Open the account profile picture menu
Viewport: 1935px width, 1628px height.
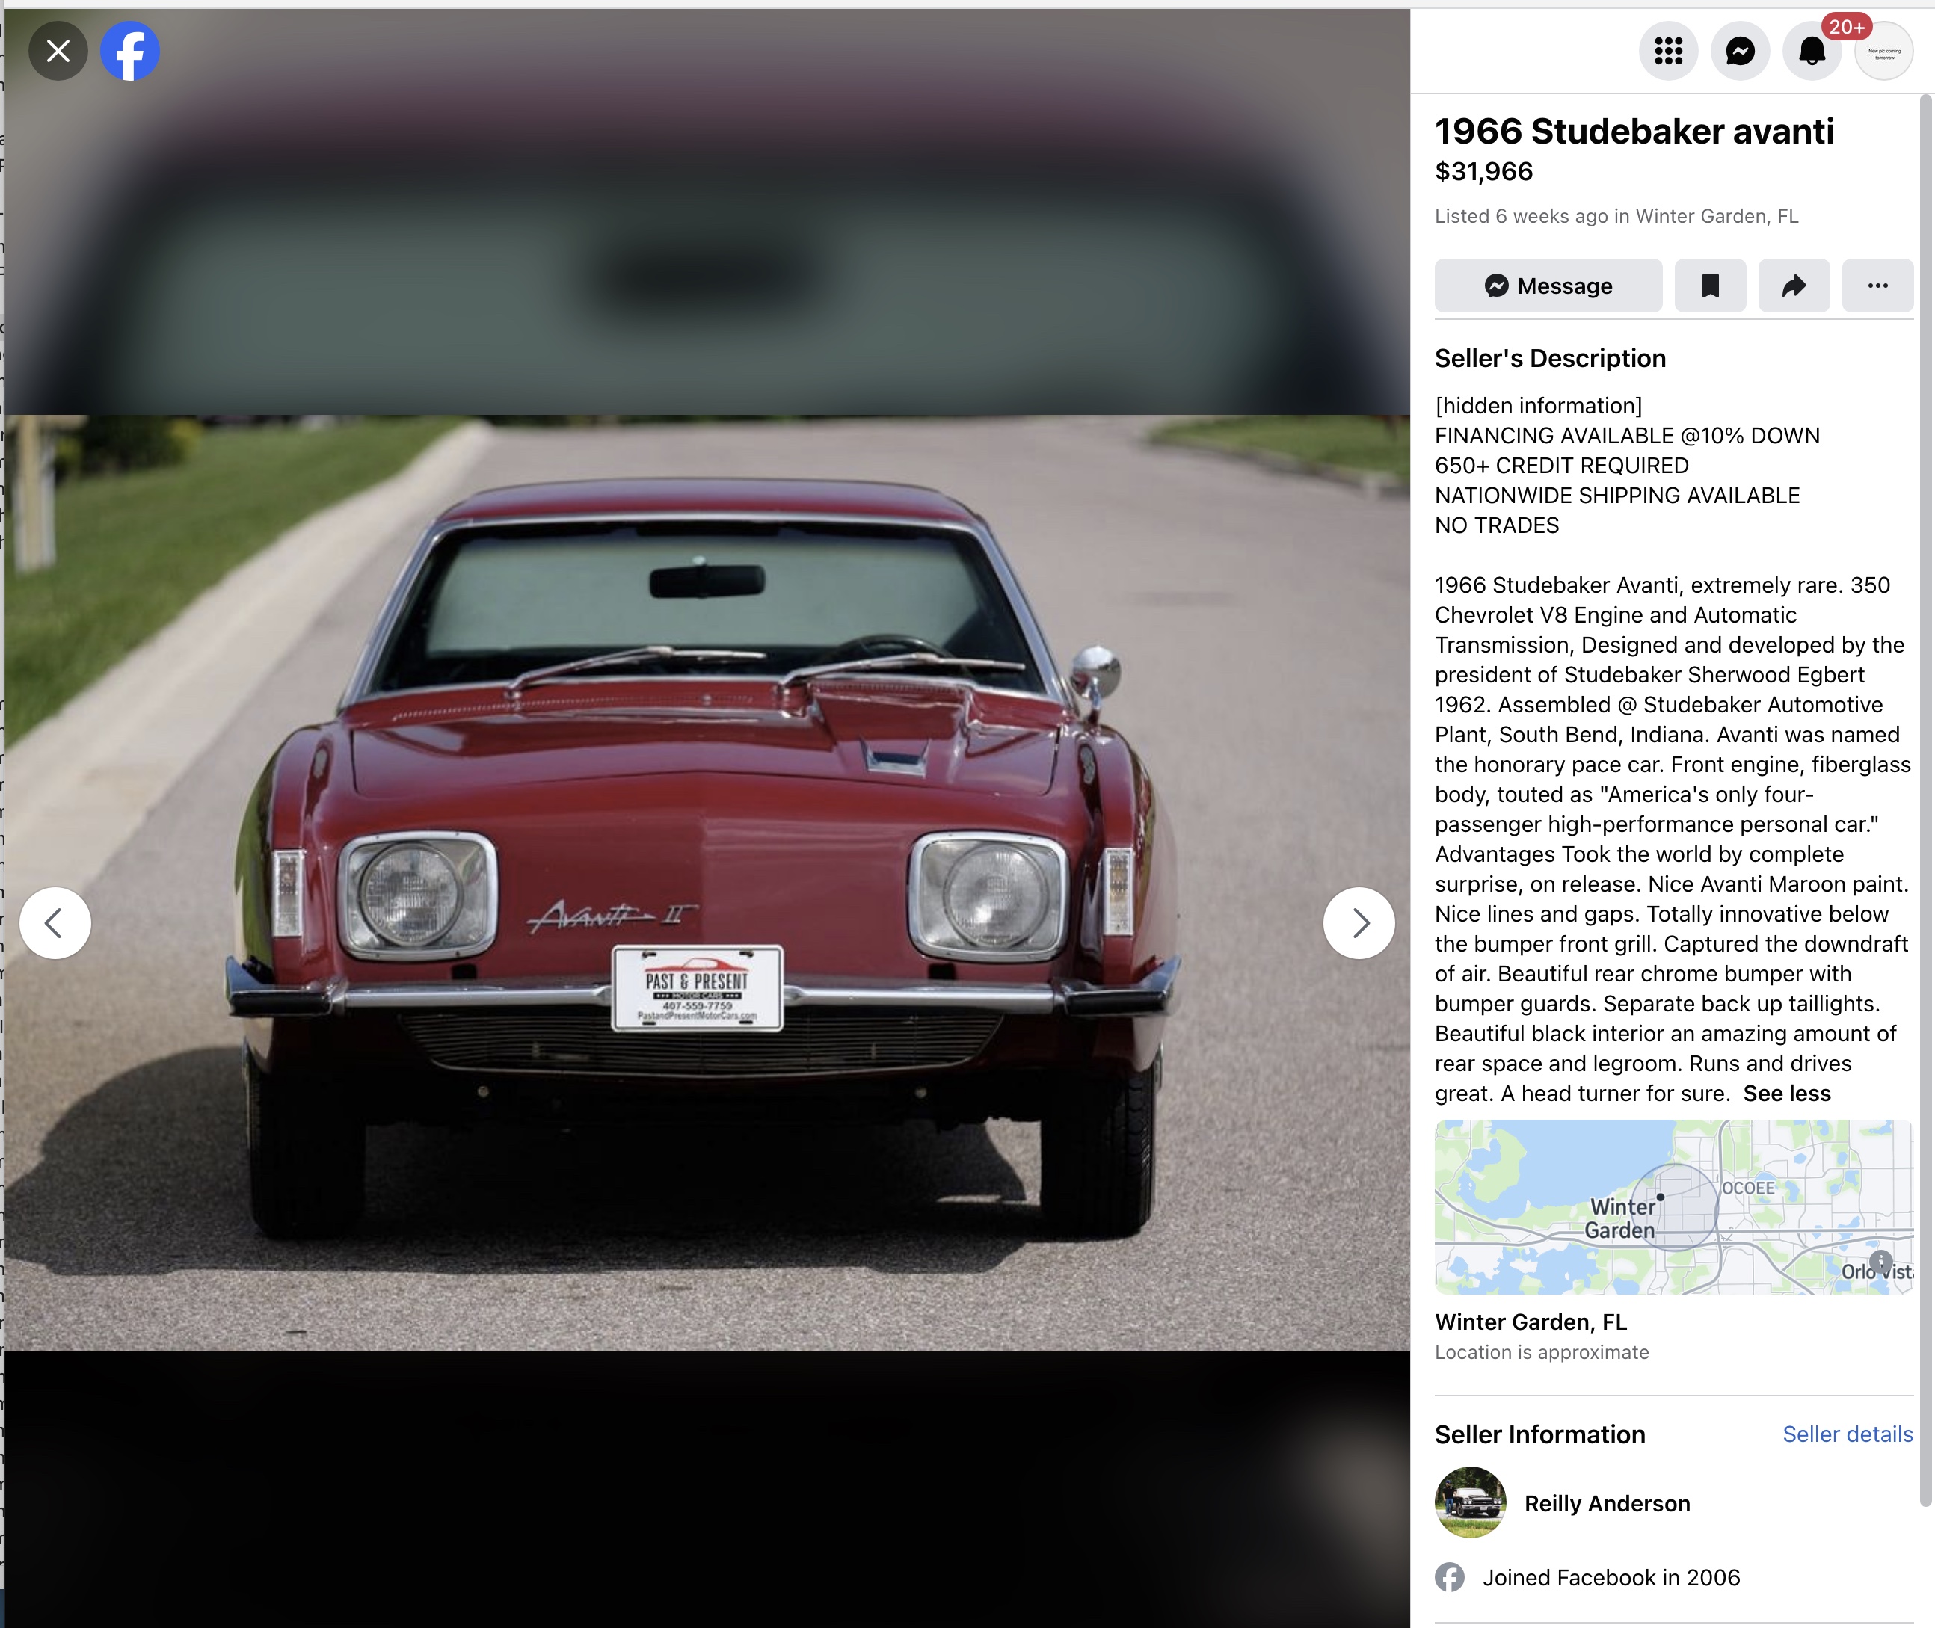coord(1884,51)
